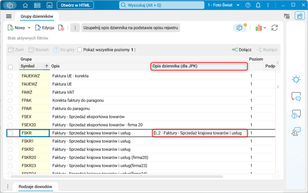Screen dimensions: 308x193
Task: Switch to the Grupy dzienników tab
Action: [x=37, y=16]
